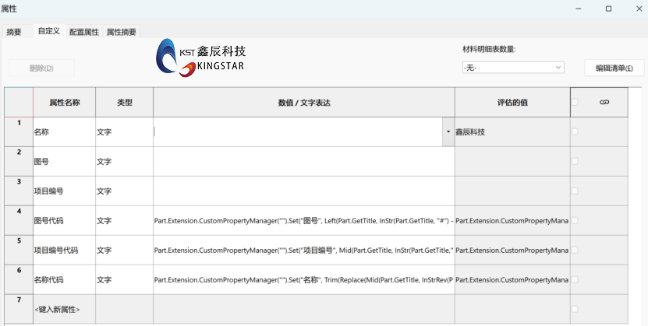
Task: Open the 配置属性 tab
Action: [84, 32]
